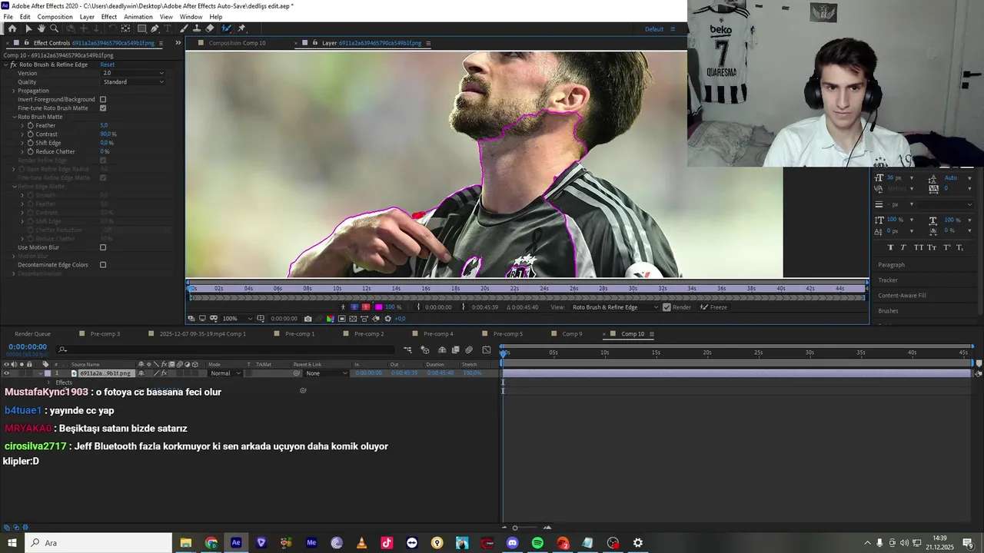Click Reset link for Roto Brush effect
984x553 pixels.
tap(107, 65)
